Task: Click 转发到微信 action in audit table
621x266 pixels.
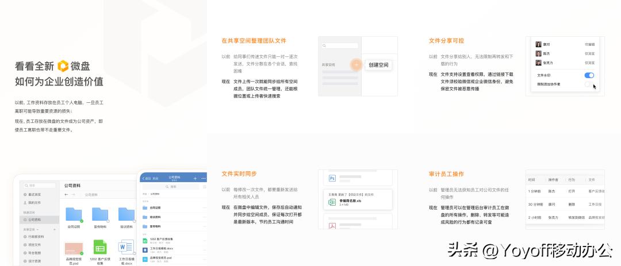Action: pyautogui.click(x=576, y=217)
